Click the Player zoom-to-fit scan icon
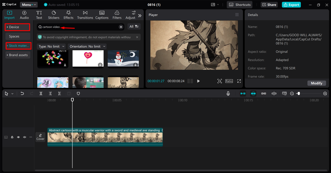This screenshot has width=331, height=173. point(220,81)
